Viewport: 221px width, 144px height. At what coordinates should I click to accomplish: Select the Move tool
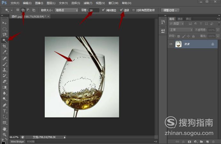point(4,23)
